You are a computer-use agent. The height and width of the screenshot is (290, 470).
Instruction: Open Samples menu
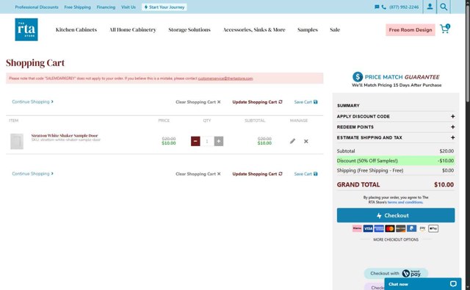(x=308, y=29)
